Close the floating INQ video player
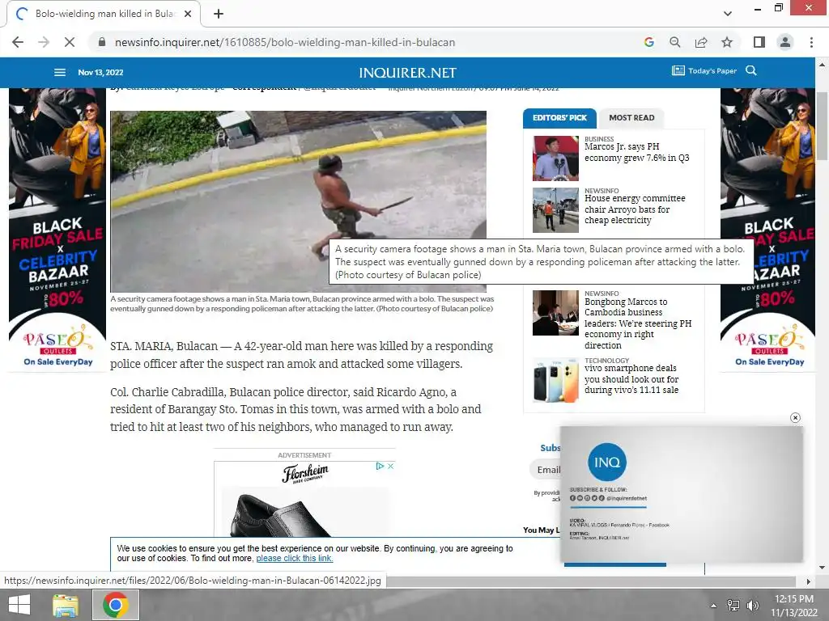The width and height of the screenshot is (829, 621). 795,418
